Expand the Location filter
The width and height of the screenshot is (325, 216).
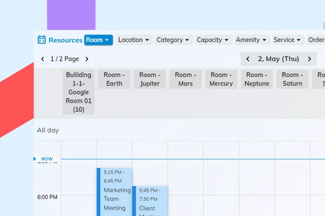[133, 40]
